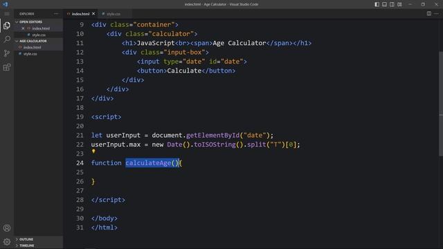443x249 pixels.
Task: Open style.css in the Open Editors list
Action: tap(39, 35)
